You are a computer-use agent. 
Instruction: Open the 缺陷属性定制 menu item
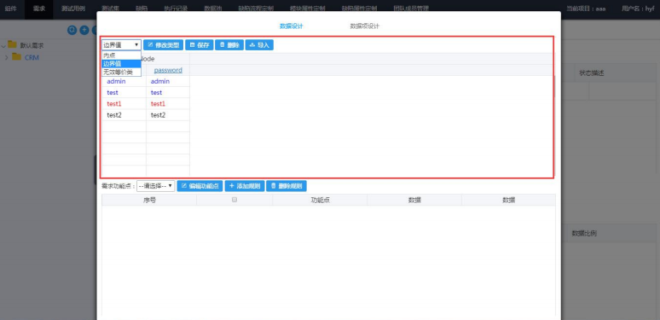(x=359, y=9)
